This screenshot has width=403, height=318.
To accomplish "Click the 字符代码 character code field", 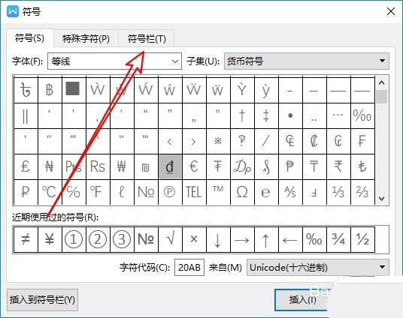I will 189,268.
